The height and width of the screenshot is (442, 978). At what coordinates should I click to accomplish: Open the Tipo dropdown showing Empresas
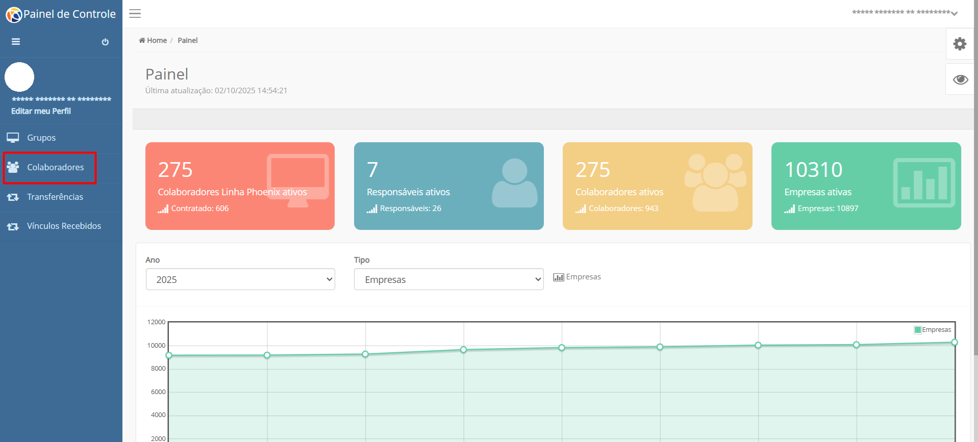(449, 279)
